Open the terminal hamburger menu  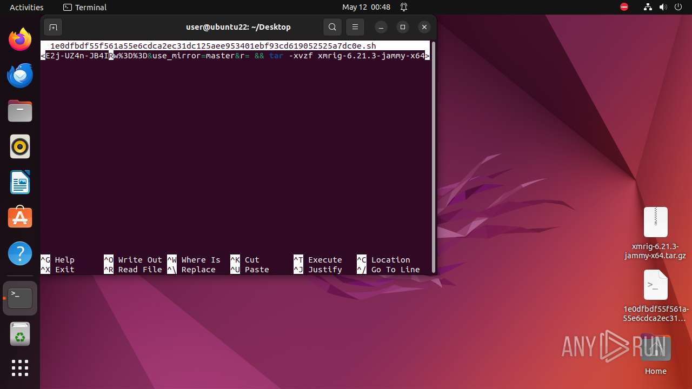click(355, 27)
